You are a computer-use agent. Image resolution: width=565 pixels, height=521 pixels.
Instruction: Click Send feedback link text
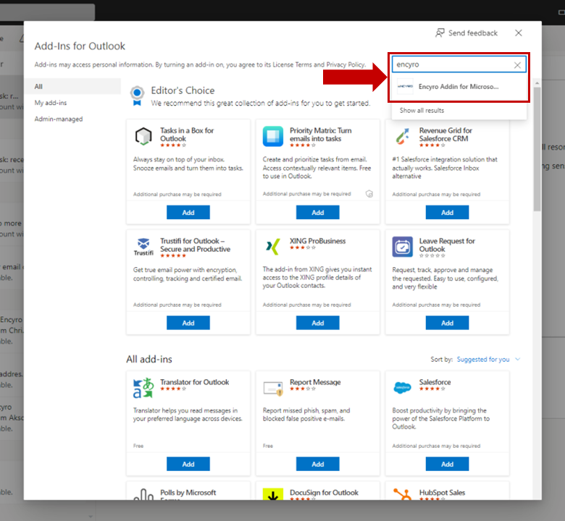(473, 33)
